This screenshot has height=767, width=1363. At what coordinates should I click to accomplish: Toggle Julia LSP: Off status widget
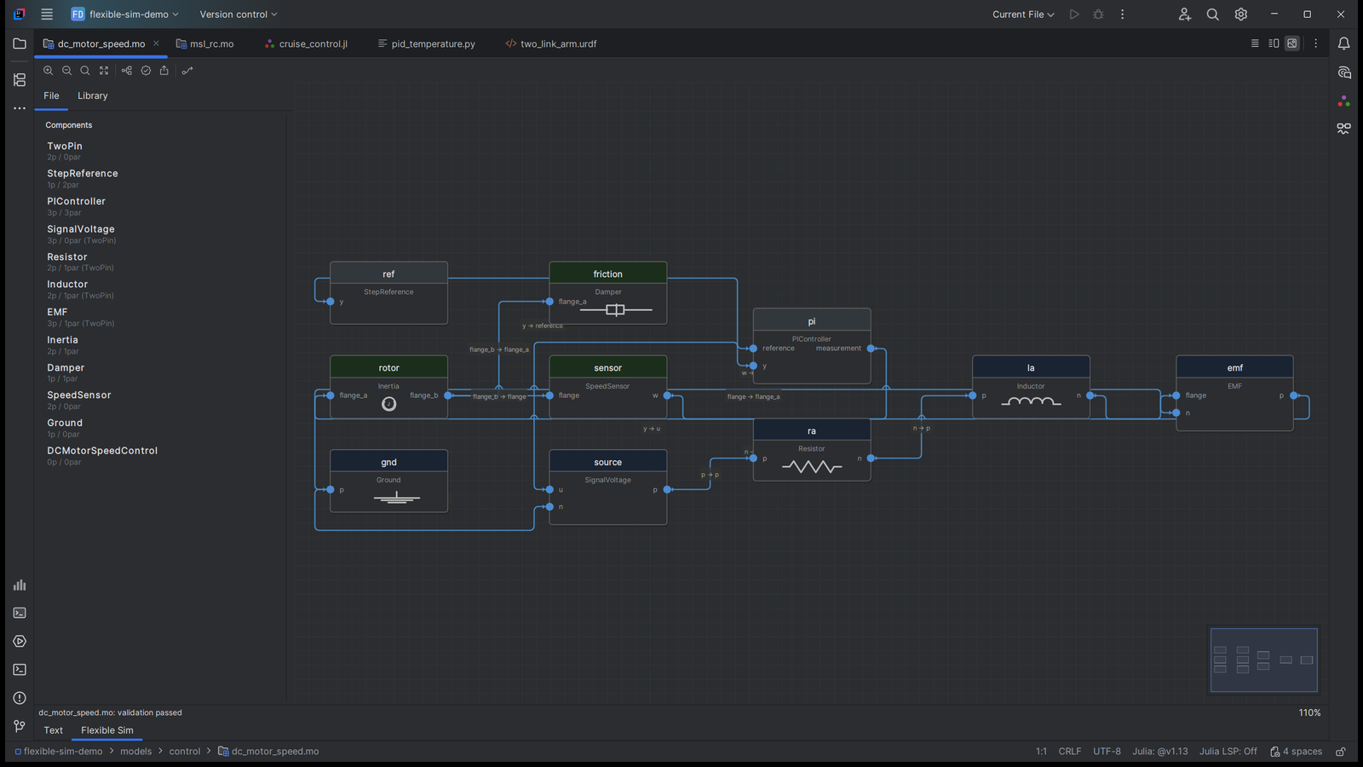(1228, 752)
